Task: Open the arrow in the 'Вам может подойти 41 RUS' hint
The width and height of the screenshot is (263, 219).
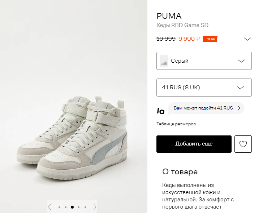Action: click(x=239, y=108)
